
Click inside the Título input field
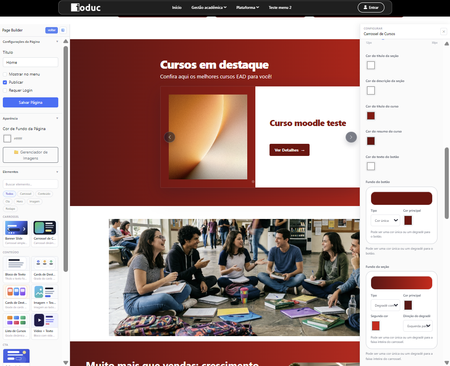tap(30, 62)
